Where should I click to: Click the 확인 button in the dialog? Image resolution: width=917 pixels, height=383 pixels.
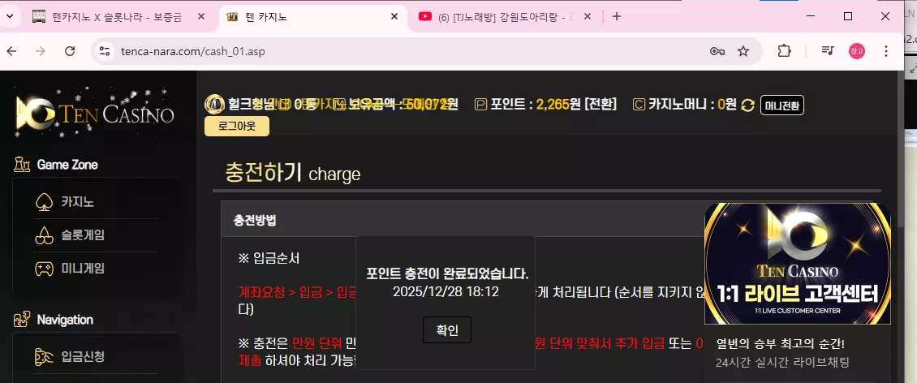(447, 330)
